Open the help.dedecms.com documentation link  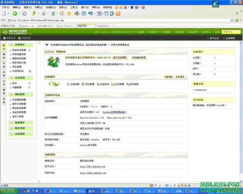coord(93,173)
